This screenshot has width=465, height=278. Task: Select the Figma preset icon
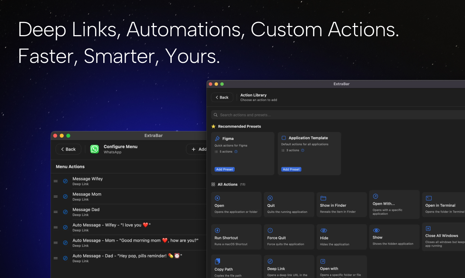click(218, 138)
